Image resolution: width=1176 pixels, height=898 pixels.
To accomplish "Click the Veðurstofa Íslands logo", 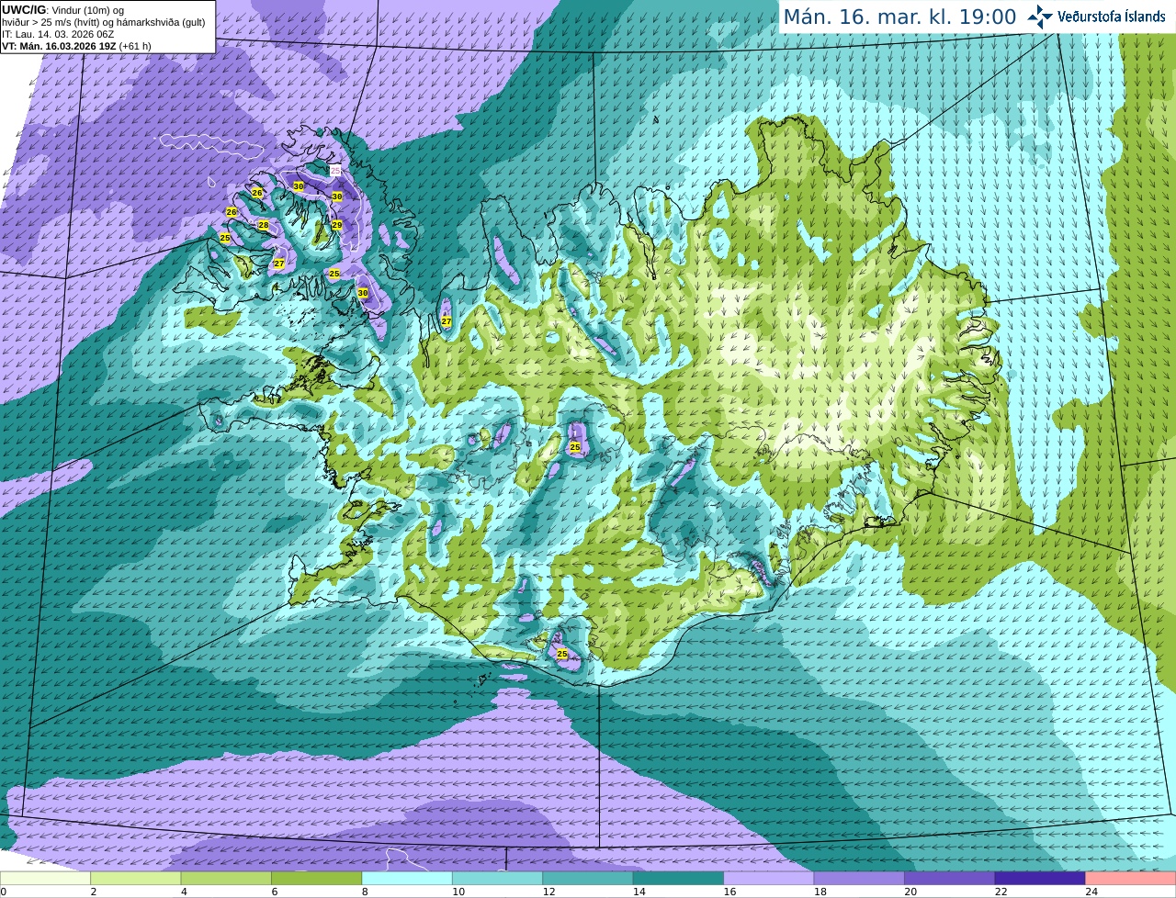I will pyautogui.click(x=1096, y=17).
